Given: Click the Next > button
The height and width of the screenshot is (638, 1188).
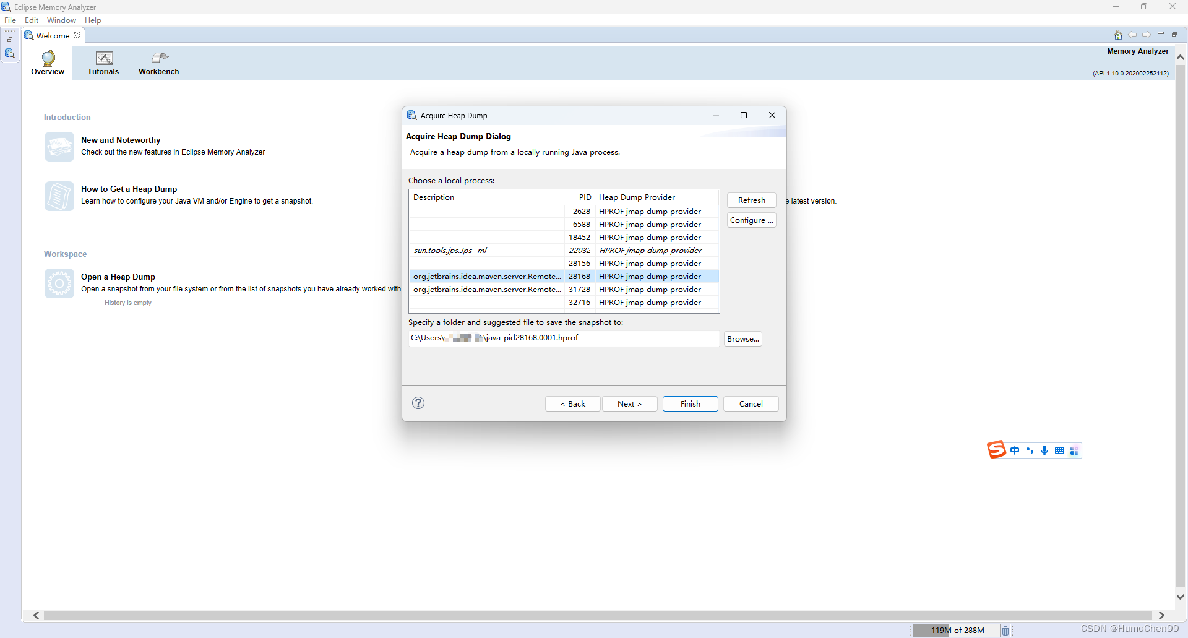Looking at the screenshot, I should 629,403.
